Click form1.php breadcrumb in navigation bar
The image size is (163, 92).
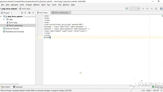25,9
